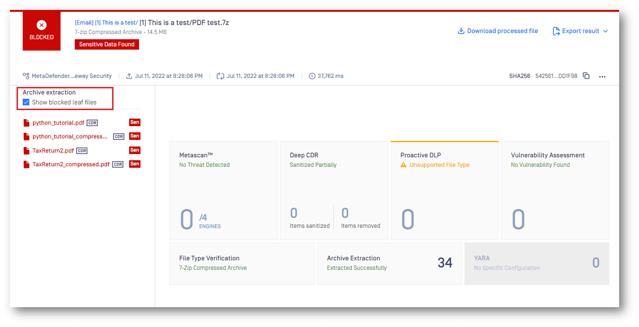Click the MetaDefender workflow icon

[x=26, y=76]
